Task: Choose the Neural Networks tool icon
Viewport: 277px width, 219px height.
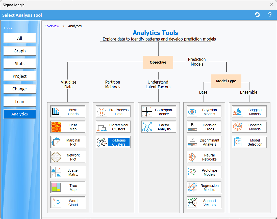Action: coord(192,157)
